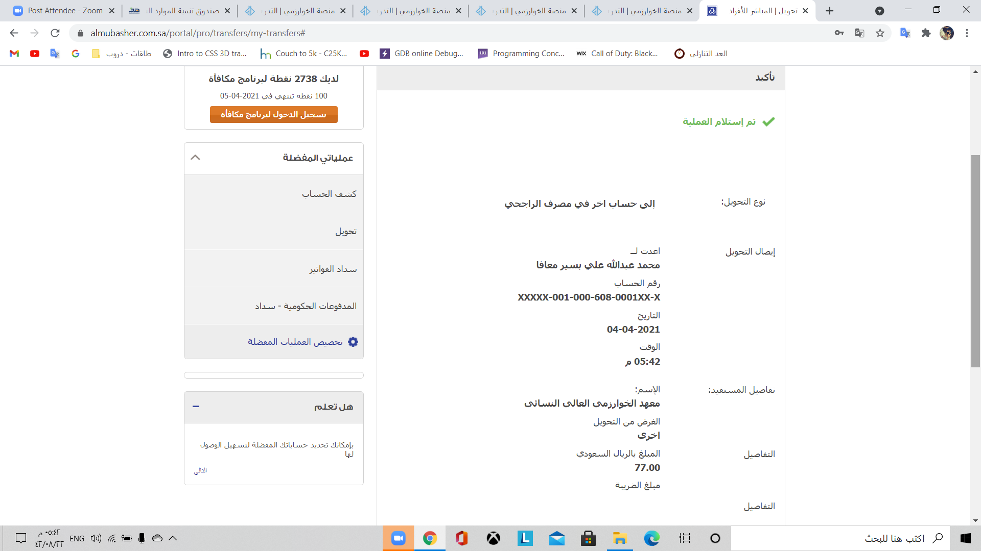This screenshot has height=551, width=981.
Task: Collapse the عملياتي المفضلة panel chevron
Action: 195,158
